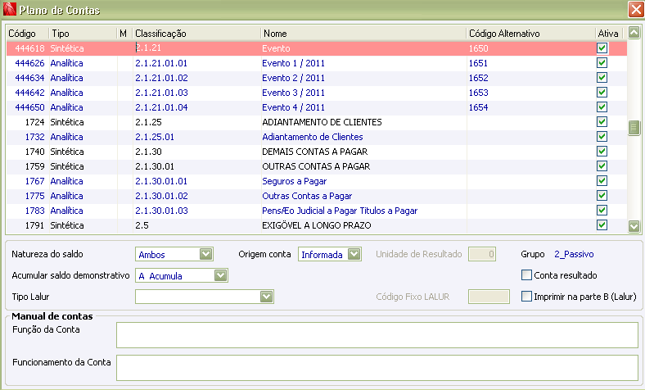Click alternative code 1652
The image size is (645, 390).
pos(478,78)
